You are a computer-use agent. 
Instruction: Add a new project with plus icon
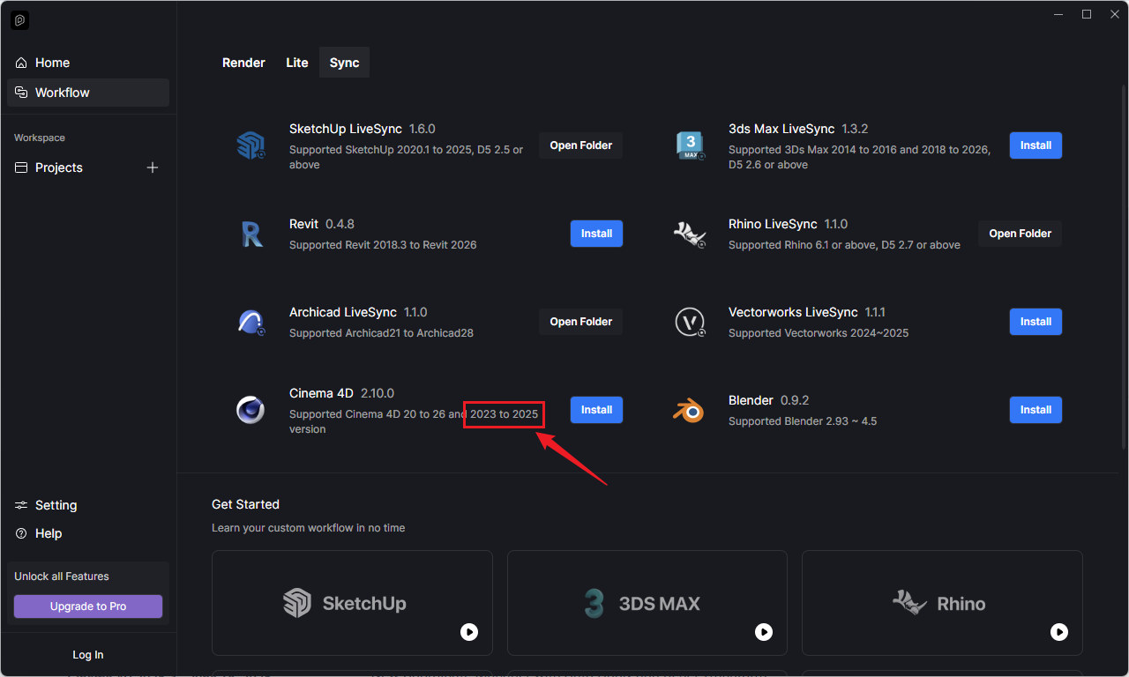pos(153,167)
